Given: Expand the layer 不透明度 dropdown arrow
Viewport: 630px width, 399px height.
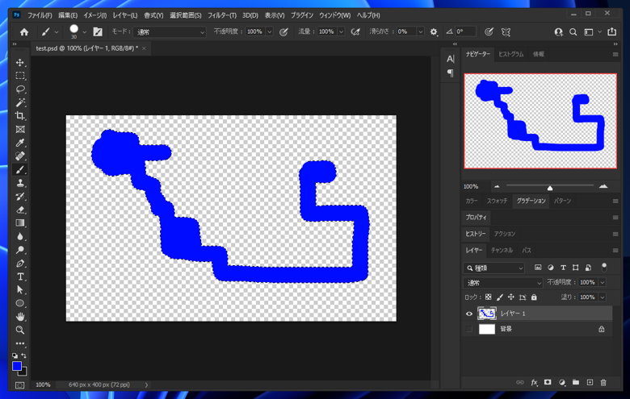Looking at the screenshot, I should (x=602, y=283).
